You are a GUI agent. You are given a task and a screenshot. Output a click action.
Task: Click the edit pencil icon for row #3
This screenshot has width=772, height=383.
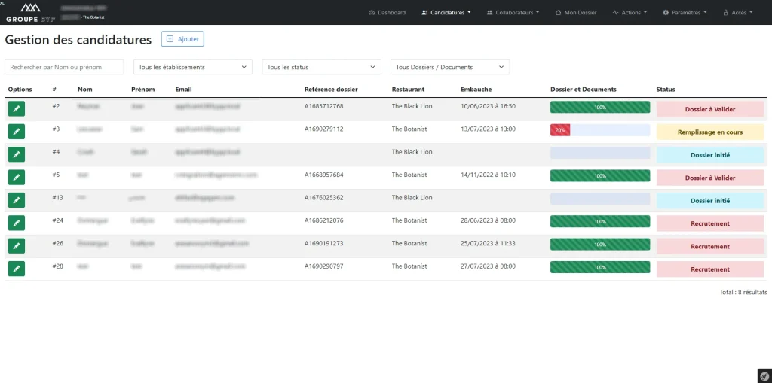[x=17, y=132]
